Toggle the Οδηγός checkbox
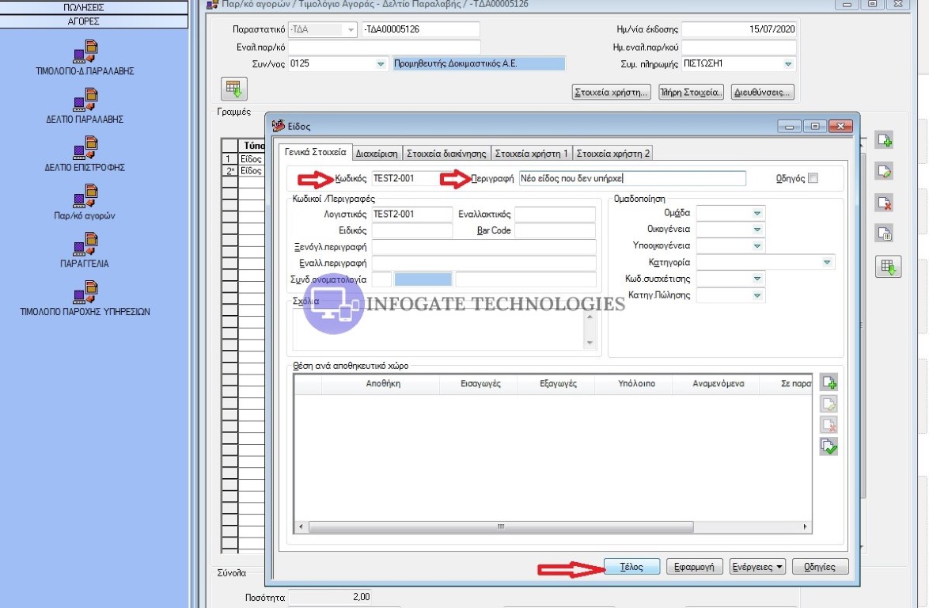The image size is (929, 608). tap(813, 178)
